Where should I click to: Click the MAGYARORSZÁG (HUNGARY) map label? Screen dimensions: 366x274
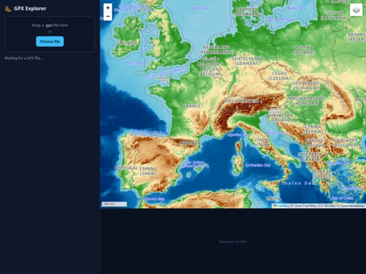306,101
